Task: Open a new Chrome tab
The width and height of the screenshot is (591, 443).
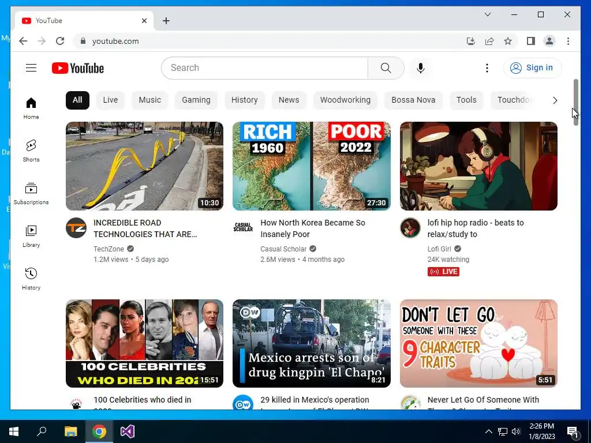Action: pyautogui.click(x=166, y=21)
